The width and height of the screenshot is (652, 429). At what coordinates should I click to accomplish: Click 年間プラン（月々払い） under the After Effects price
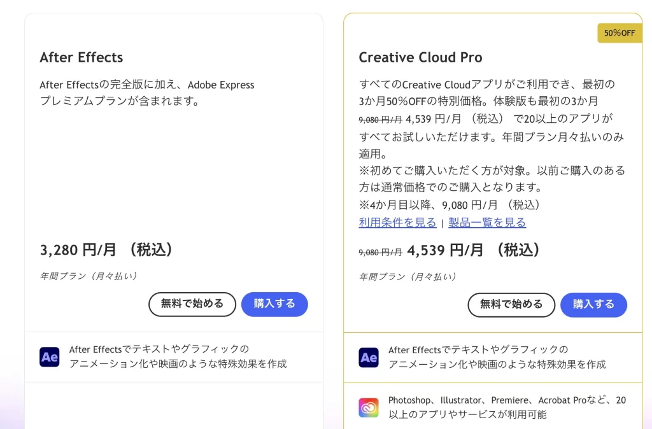[89, 276]
